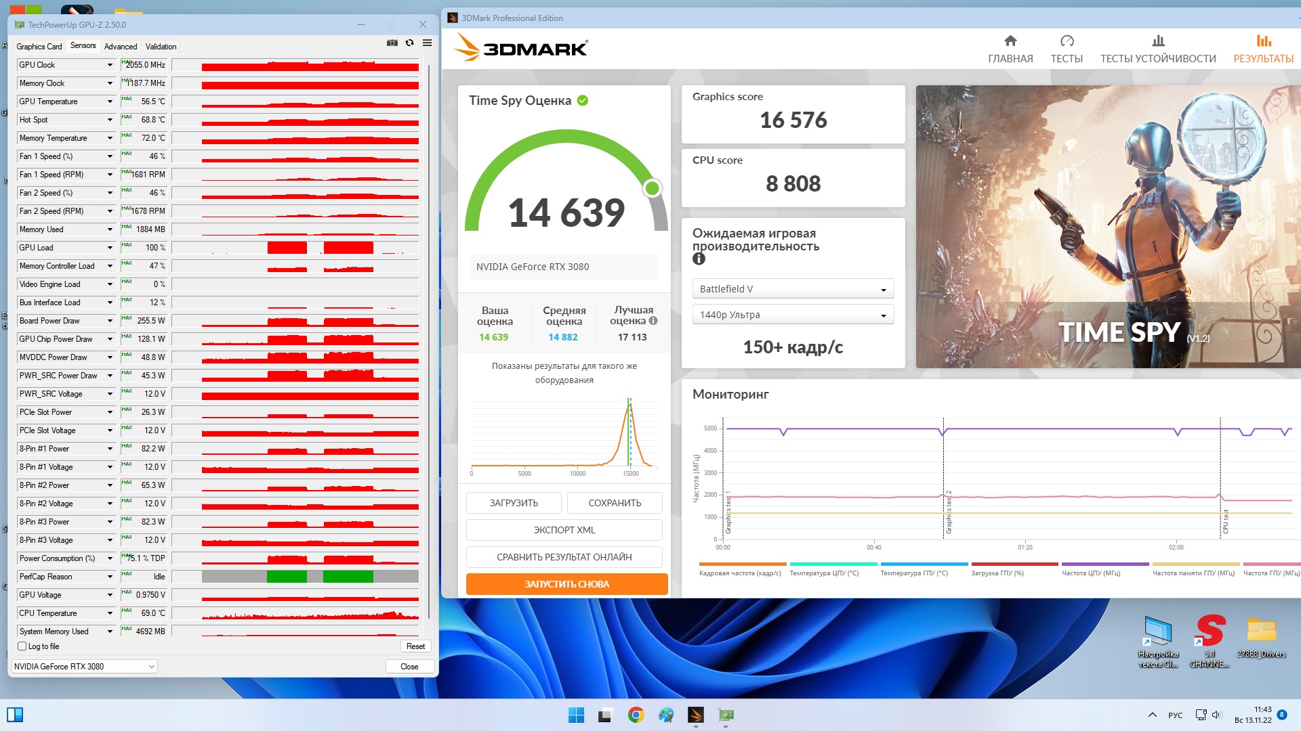
Task: Open the 1440p Ультра resolution dropdown
Action: [793, 315]
